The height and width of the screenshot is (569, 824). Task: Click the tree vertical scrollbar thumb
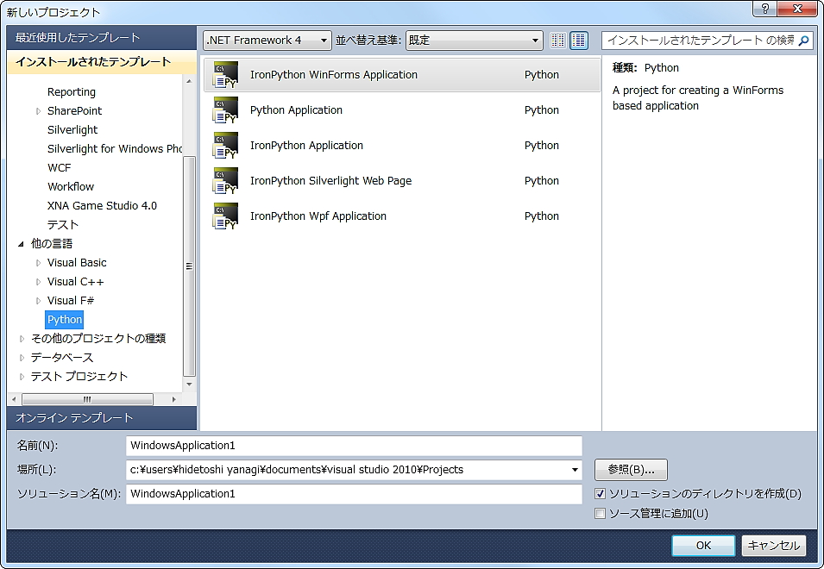click(189, 266)
